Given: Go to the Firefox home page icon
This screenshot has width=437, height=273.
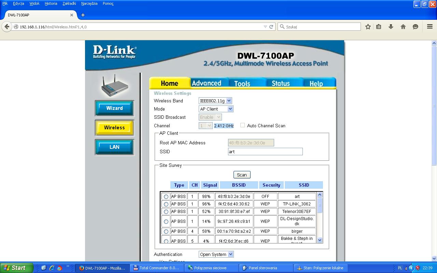Looking at the screenshot, I should (403, 27).
